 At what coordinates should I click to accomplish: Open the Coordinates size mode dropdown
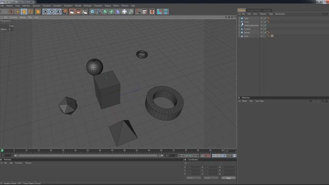click(x=211, y=178)
